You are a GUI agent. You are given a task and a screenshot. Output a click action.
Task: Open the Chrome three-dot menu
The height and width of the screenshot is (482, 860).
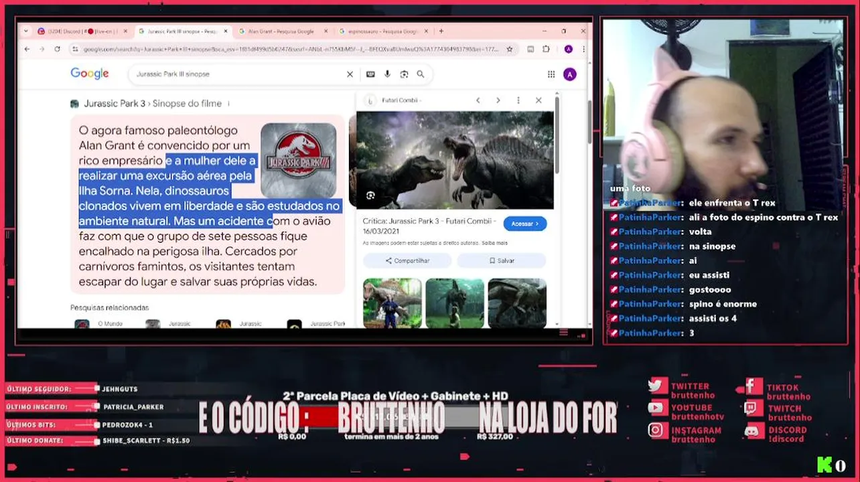[583, 49]
